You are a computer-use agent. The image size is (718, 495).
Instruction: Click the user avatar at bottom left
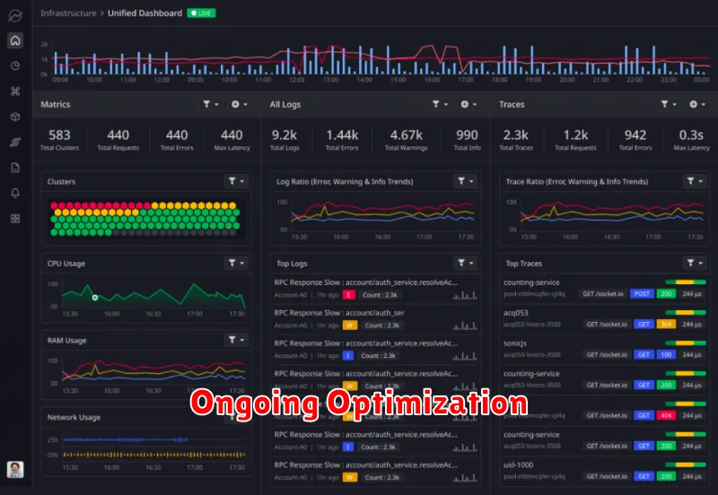click(x=15, y=469)
